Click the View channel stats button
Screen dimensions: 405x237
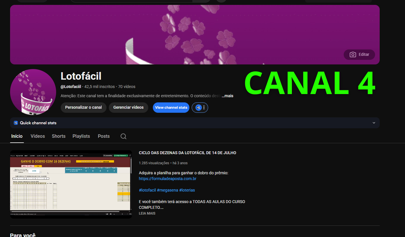pos(171,108)
